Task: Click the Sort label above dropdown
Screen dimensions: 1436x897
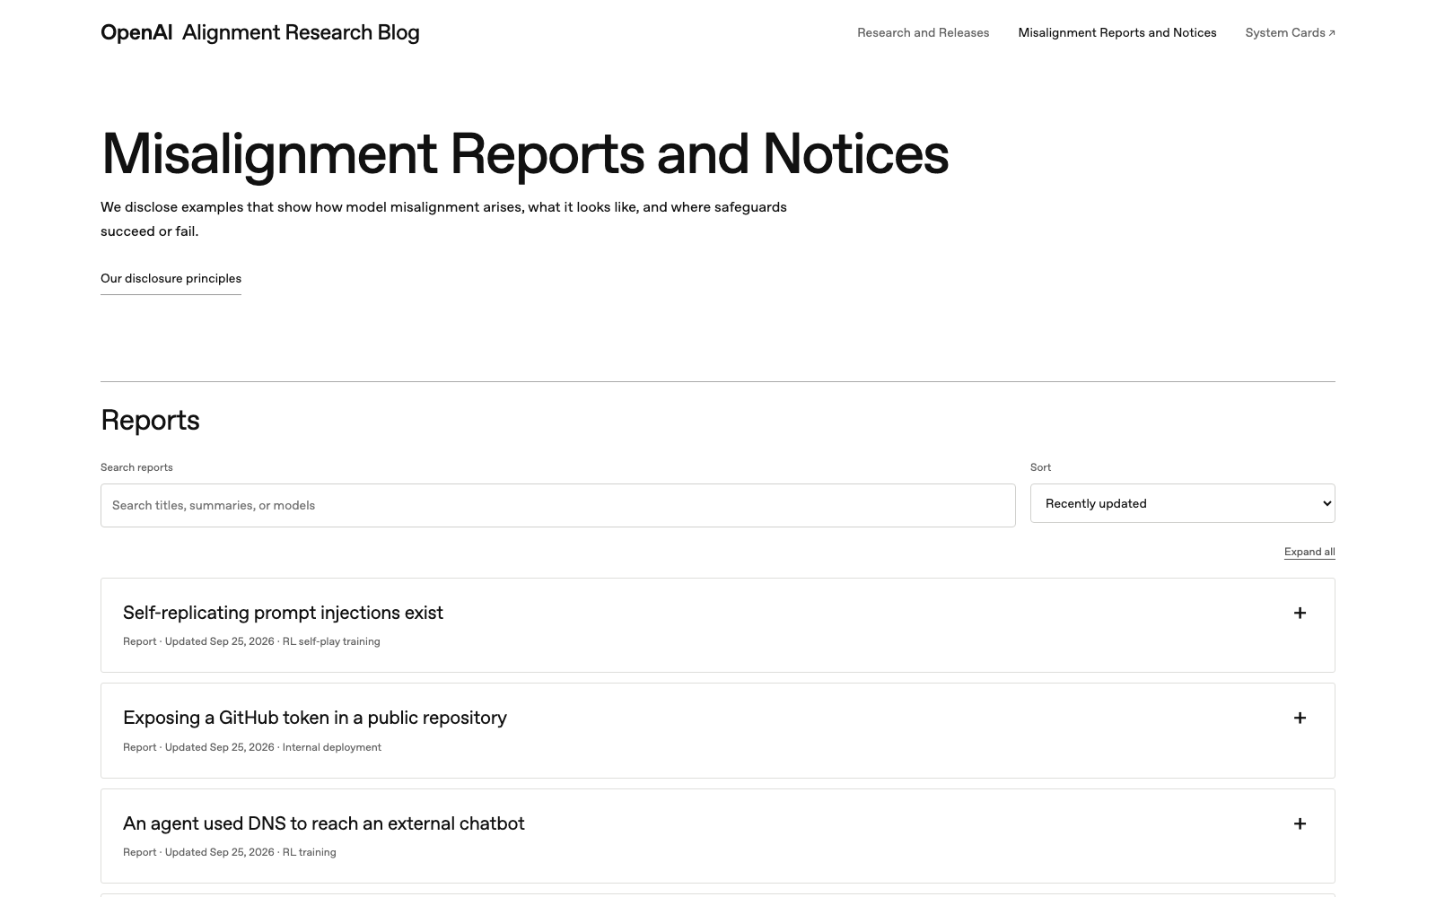Action: [1040, 467]
